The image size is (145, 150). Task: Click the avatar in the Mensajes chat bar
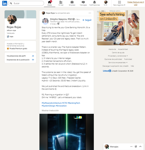click(107, 146)
